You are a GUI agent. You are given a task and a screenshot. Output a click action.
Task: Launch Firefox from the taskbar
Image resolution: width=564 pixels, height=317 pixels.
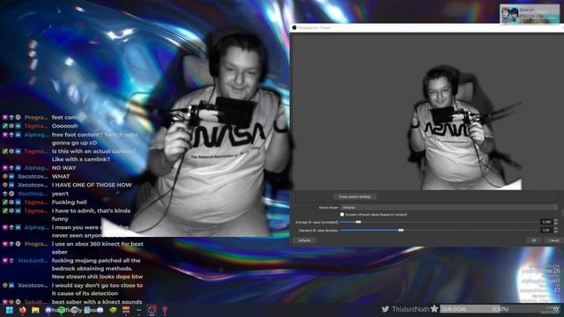23,310
